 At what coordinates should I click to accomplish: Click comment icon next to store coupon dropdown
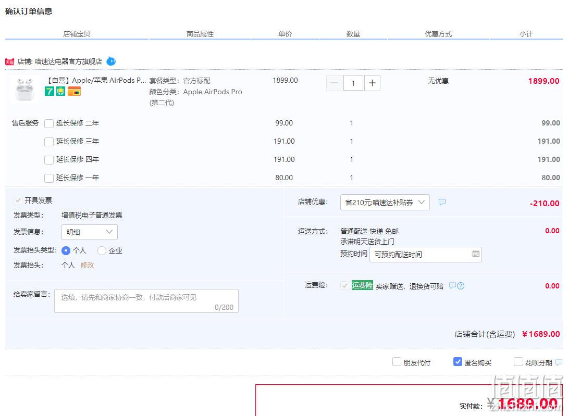(442, 202)
